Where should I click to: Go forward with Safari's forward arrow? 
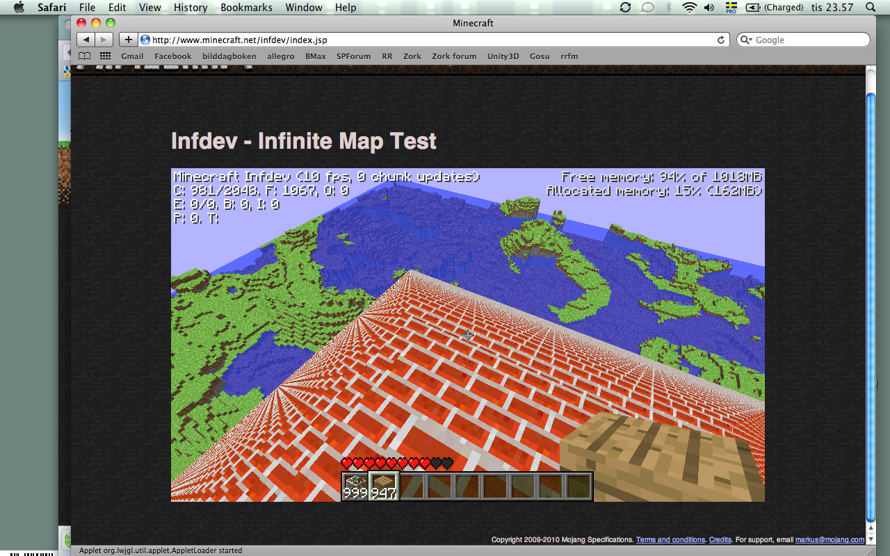click(x=104, y=40)
